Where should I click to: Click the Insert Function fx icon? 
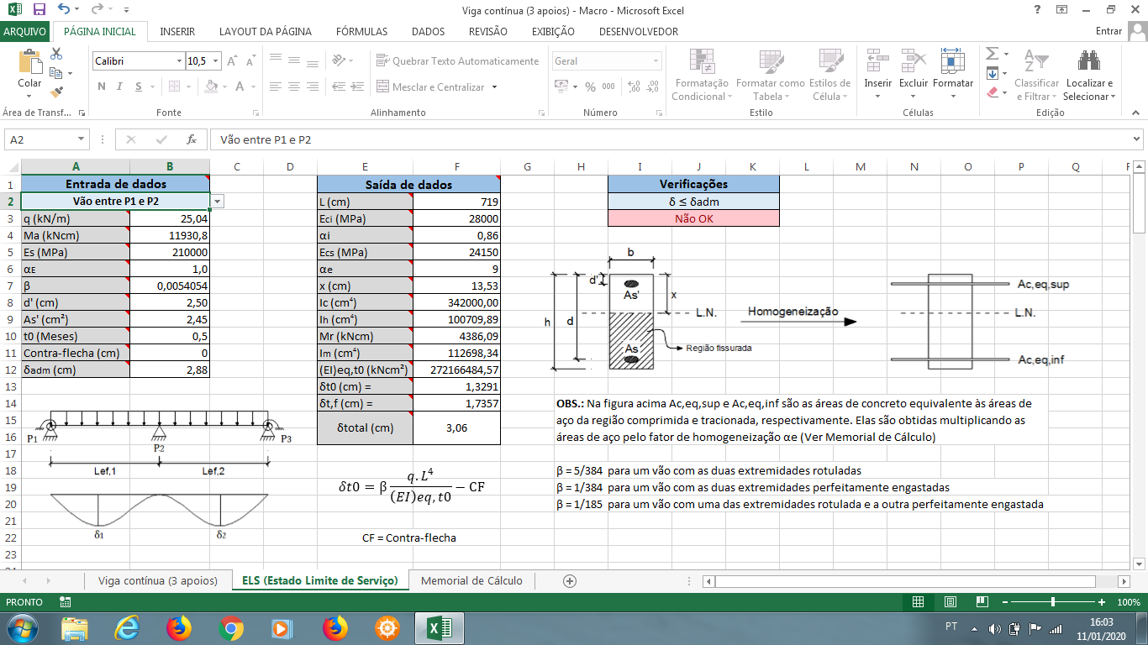coord(192,139)
